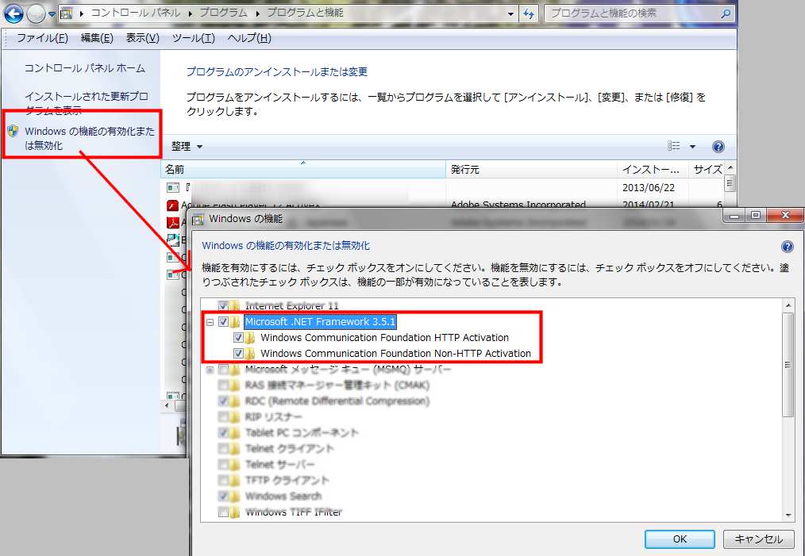The height and width of the screenshot is (556, 805).
Task: Click the refresh icon beside the address bar
Action: [529, 13]
